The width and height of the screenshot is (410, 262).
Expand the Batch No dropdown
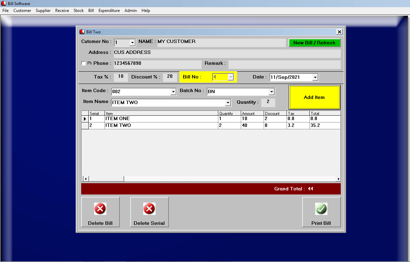272,92
